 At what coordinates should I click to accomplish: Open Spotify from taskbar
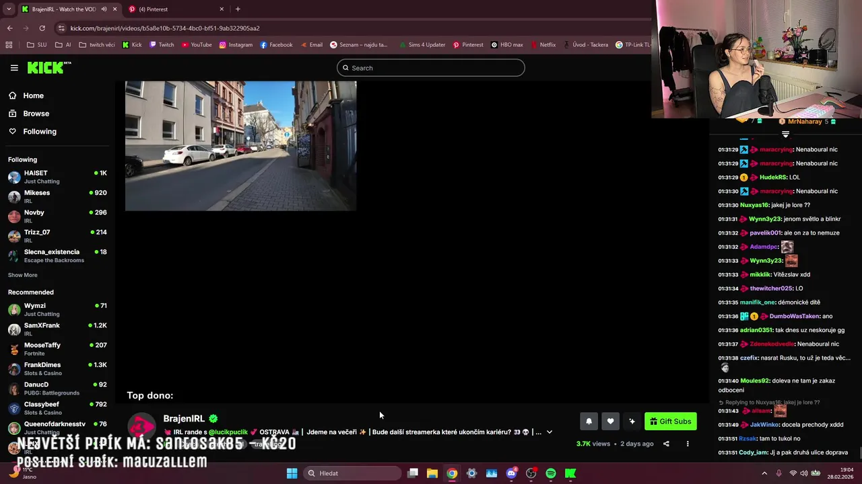(551, 473)
